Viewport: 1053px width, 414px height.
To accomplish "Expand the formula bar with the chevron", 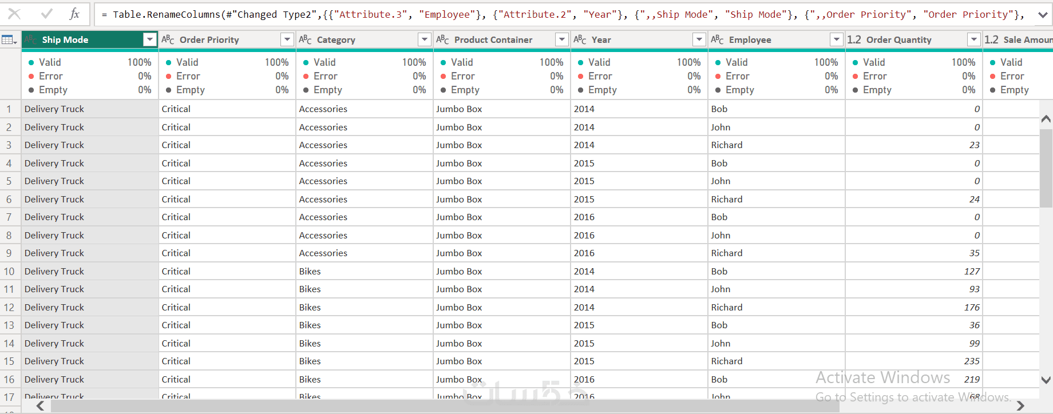I will [1043, 15].
